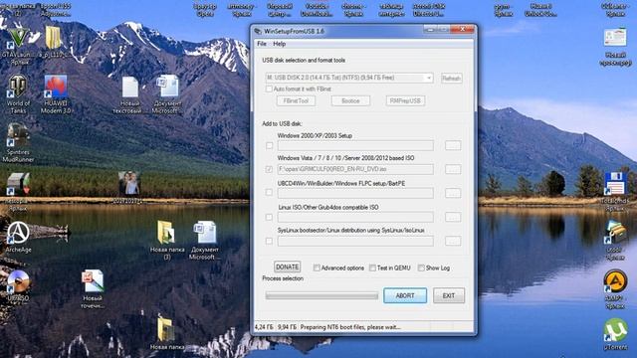Enable Windows 2000/XP/2003 Setup checkbox
The width and height of the screenshot is (637, 358).
(269, 145)
